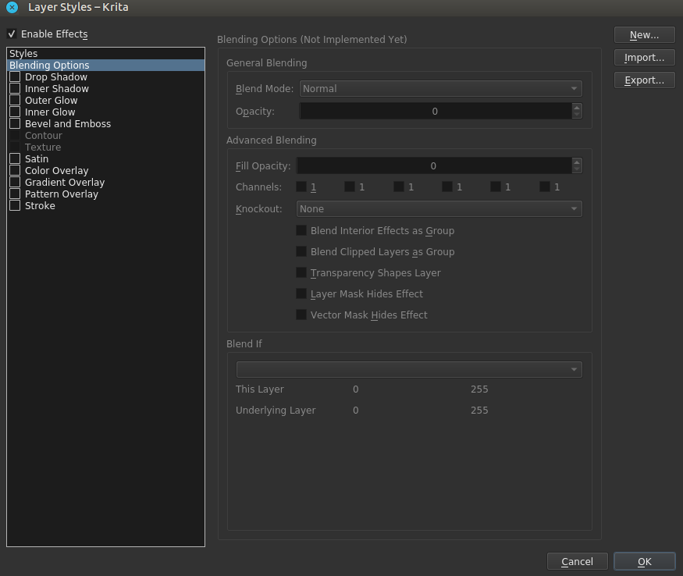The image size is (683, 576).
Task: Click the Krita window icon in title bar
Action: point(12,8)
